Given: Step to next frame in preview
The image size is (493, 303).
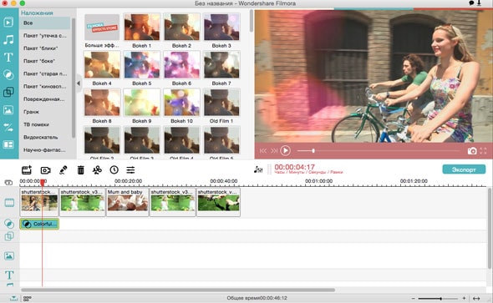Looking at the screenshot, I should click(274, 151).
